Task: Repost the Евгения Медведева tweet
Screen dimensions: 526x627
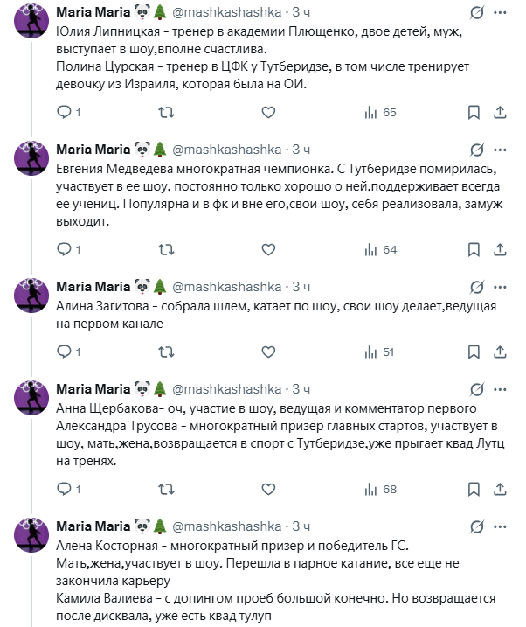Action: click(166, 249)
